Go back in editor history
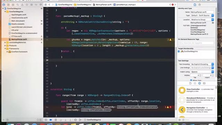Screen dimensions: 222x125 click(x=49, y=5)
